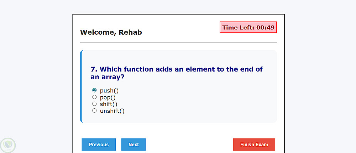Viewport: 356px width, 153px height.
Task: Click the Welcome, Rehab heading
Action: (x=111, y=32)
